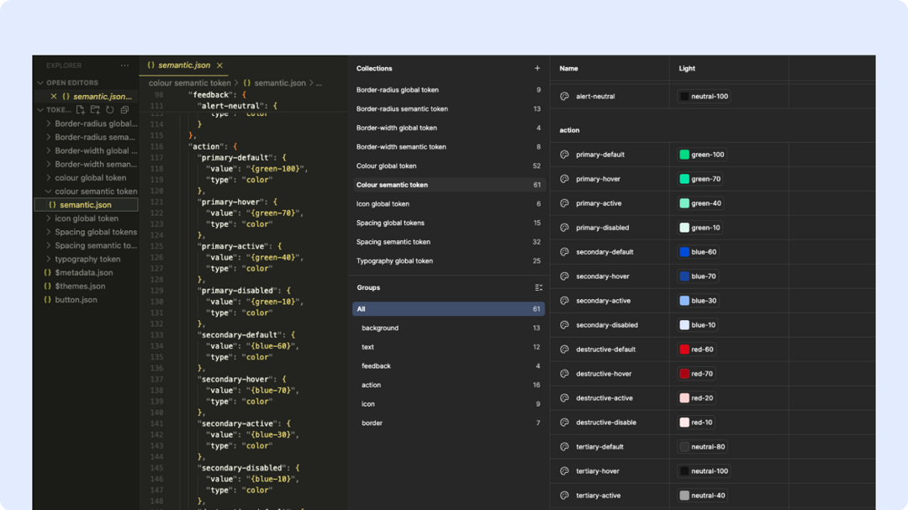The image size is (908, 510).
Task: Select the action group in Groups
Action: point(372,385)
